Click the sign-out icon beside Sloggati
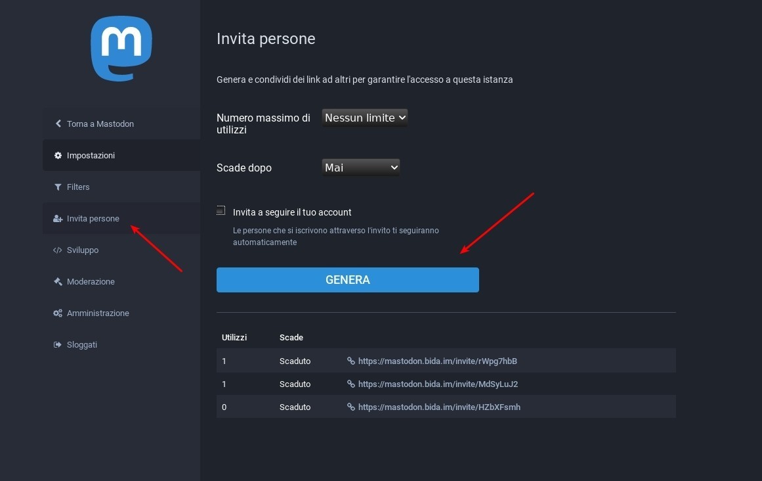 click(58, 345)
